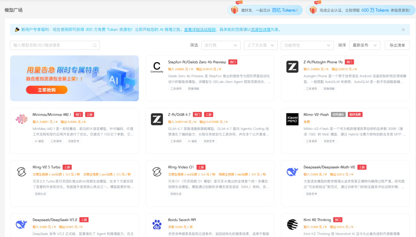This screenshot has height=237, width=416.
Task: Open the 功能特性 filter dropdown
Action: 307,45
